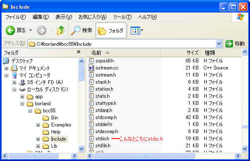
Task: Expand the Examples folder node
Action: point(38,125)
